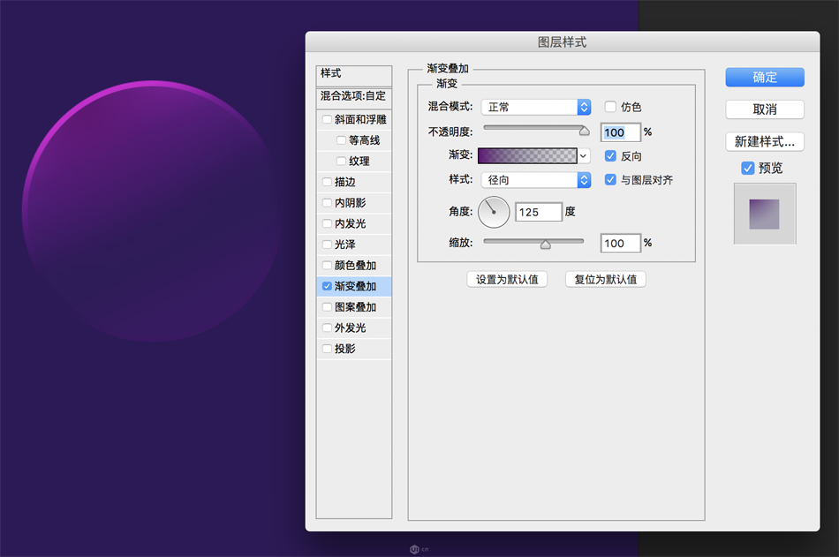Enable the 颜色叠加 checkbox
Screen dimensions: 839x557
(x=327, y=266)
